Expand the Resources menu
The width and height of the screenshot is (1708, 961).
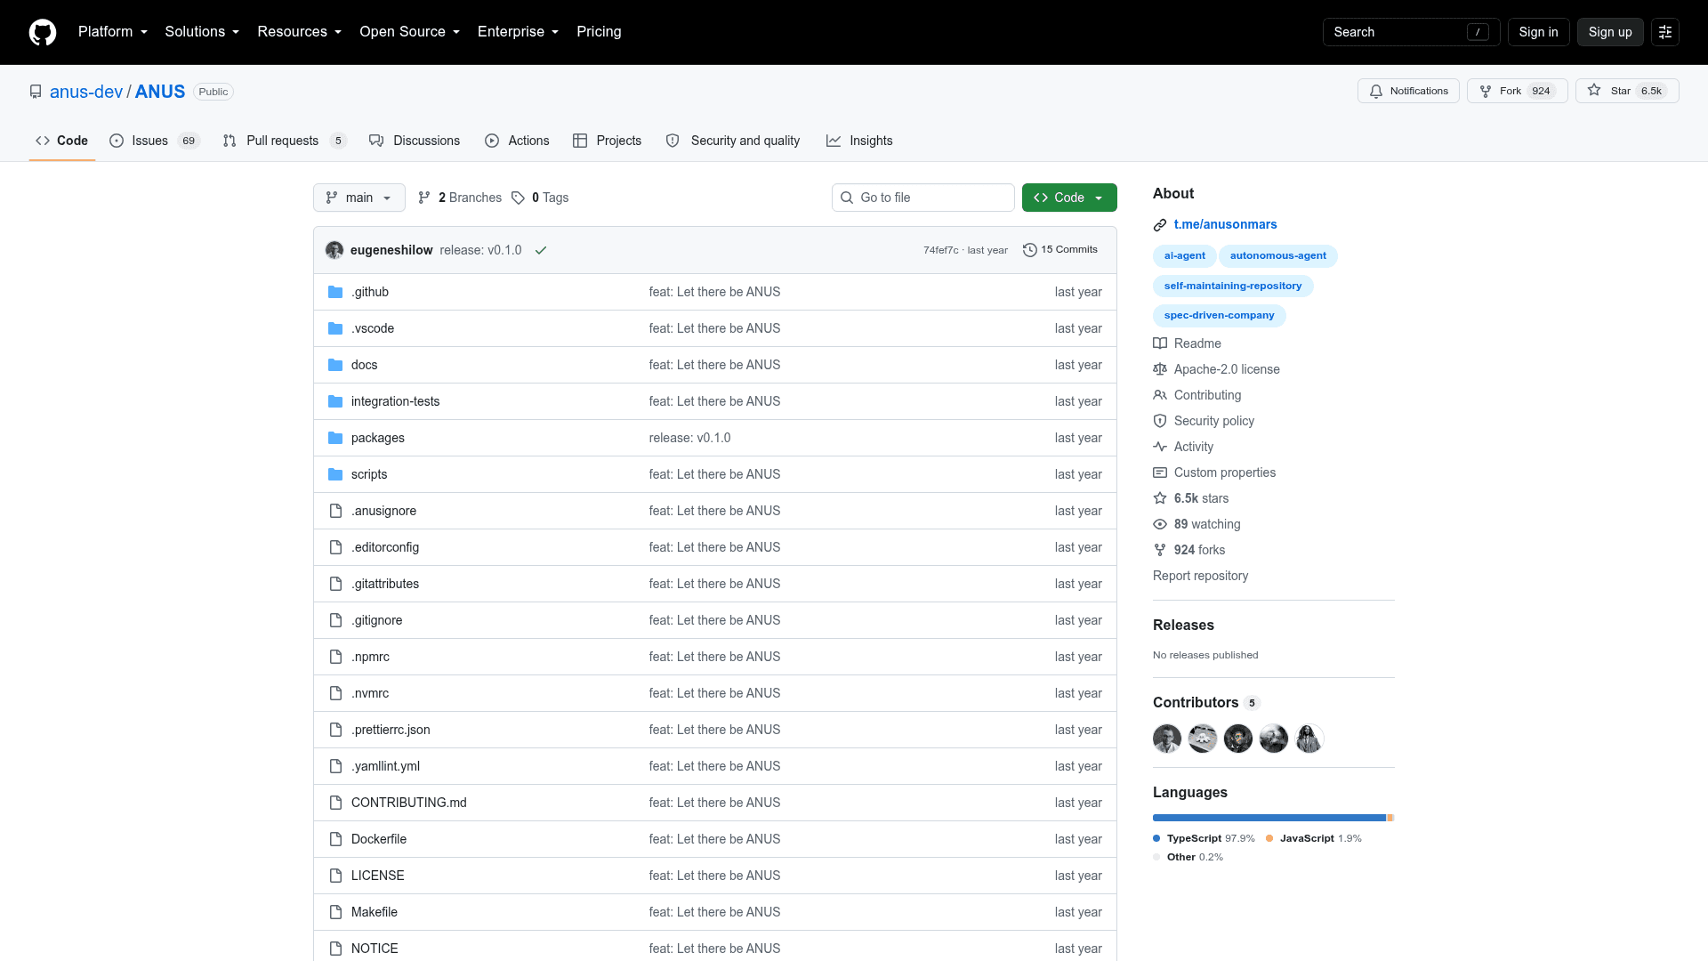coord(300,32)
